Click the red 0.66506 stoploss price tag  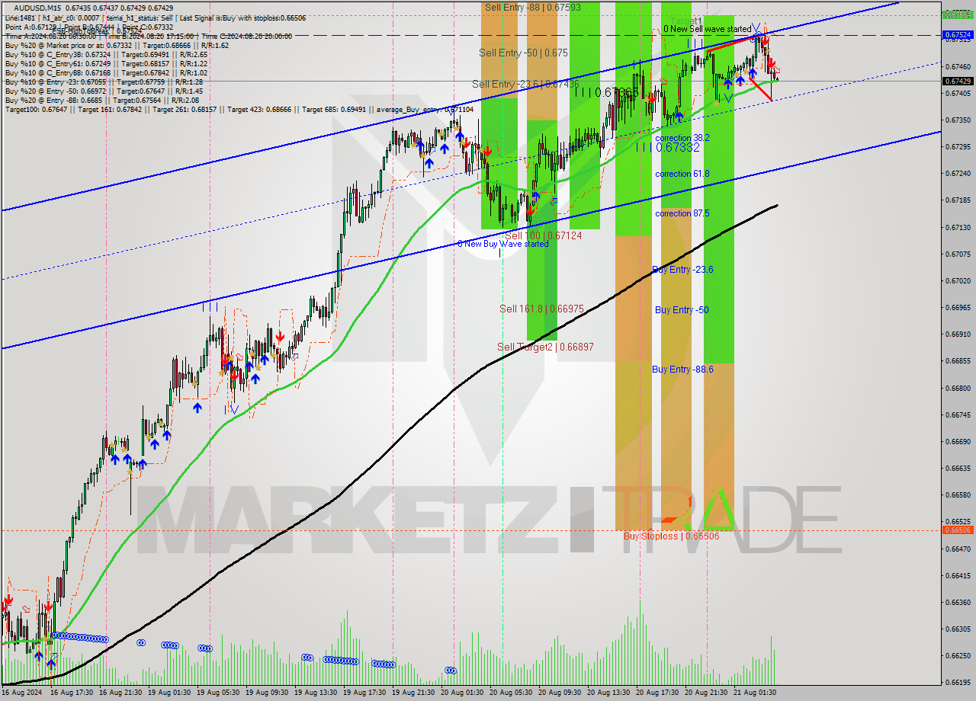[958, 530]
